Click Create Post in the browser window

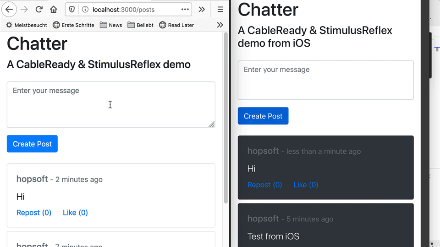tap(32, 144)
